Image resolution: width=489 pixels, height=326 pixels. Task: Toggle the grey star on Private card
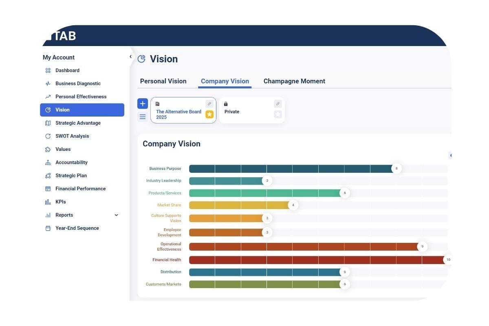pos(278,115)
